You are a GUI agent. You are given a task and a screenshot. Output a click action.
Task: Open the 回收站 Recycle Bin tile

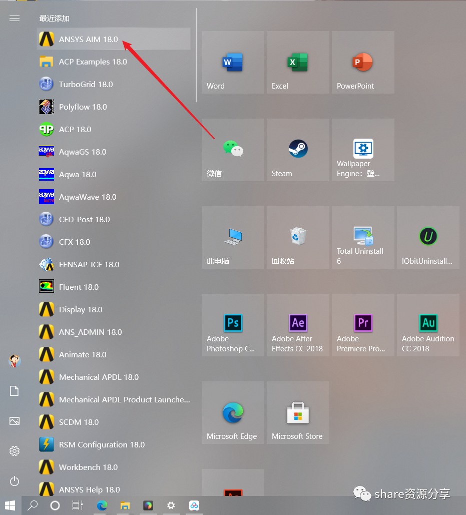coord(298,237)
